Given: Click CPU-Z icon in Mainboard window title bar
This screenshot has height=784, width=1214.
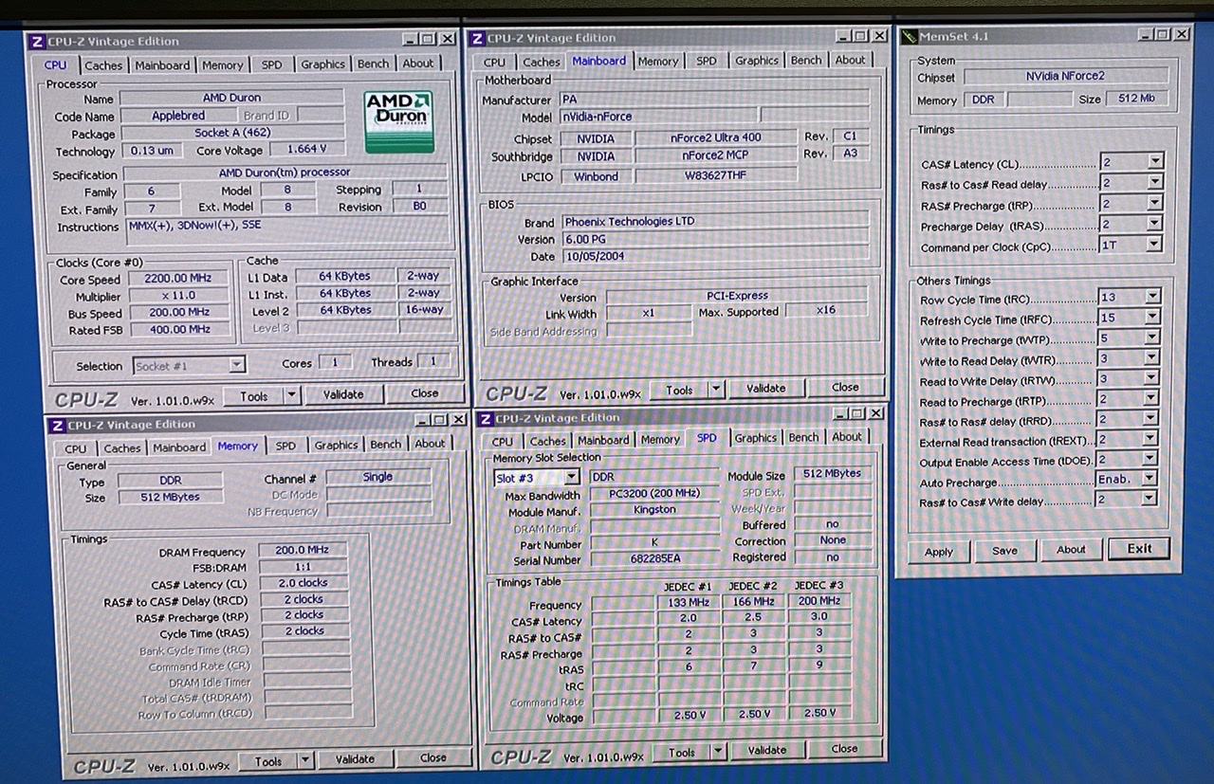Looking at the screenshot, I should [x=477, y=39].
